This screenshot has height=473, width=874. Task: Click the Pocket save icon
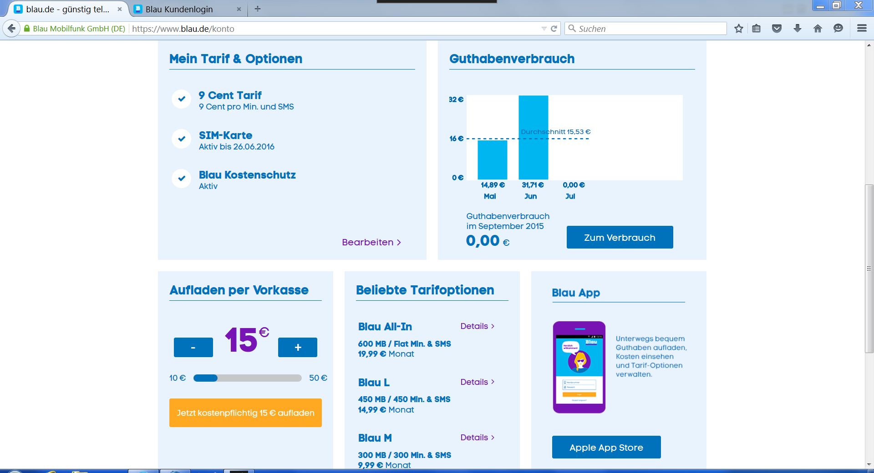point(777,29)
